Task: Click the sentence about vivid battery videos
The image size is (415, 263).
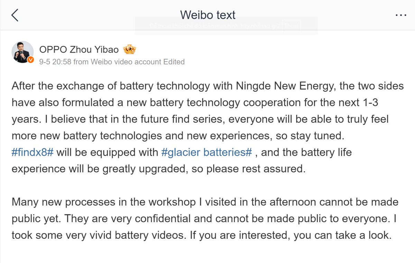Action: tap(202, 235)
